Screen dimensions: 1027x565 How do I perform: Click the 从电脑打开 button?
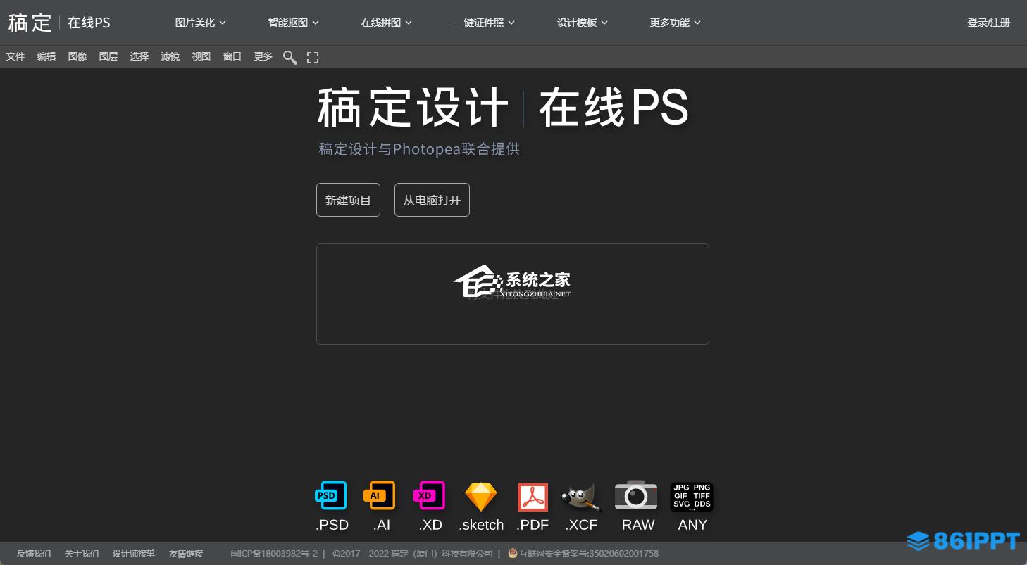pos(432,200)
